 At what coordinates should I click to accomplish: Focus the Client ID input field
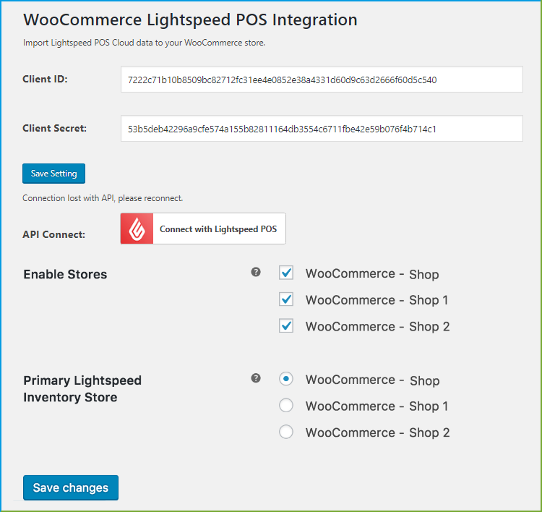coord(322,80)
